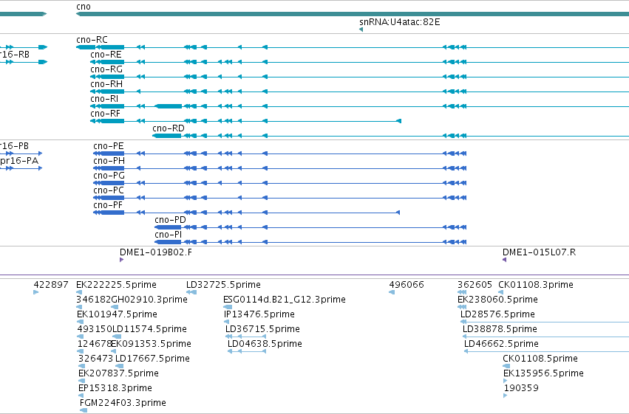Select the EK101947.5prime EST label

click(x=117, y=314)
